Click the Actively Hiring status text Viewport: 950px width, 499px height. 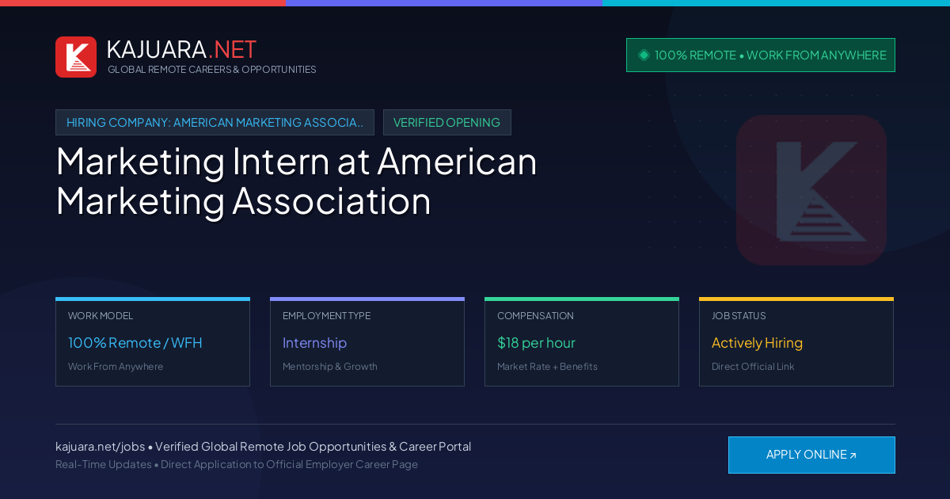coord(757,343)
